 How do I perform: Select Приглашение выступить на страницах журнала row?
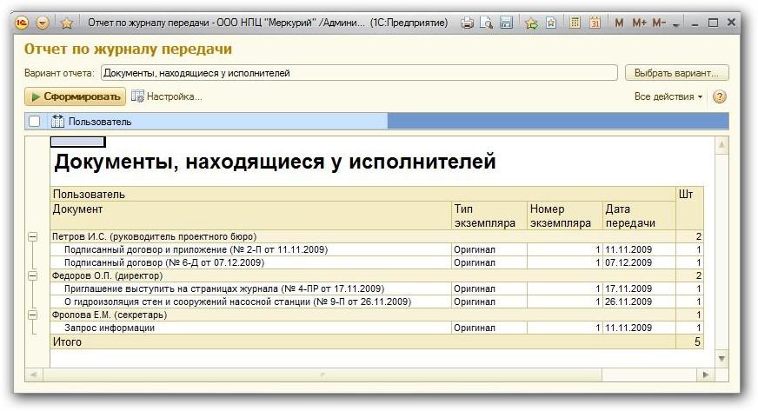[x=376, y=288]
